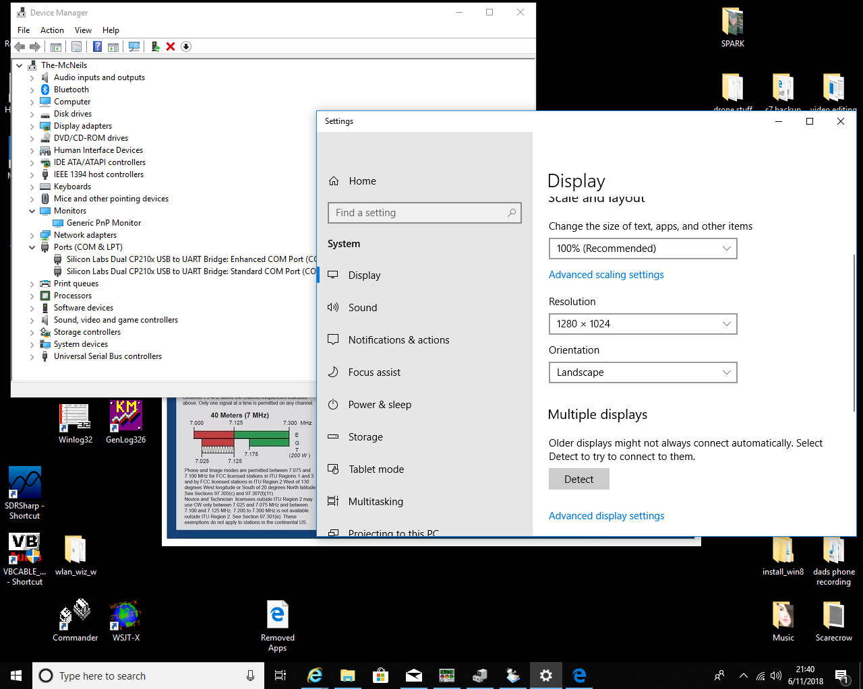Open the Advanced scaling settings link
The image size is (863, 689).
606,275
